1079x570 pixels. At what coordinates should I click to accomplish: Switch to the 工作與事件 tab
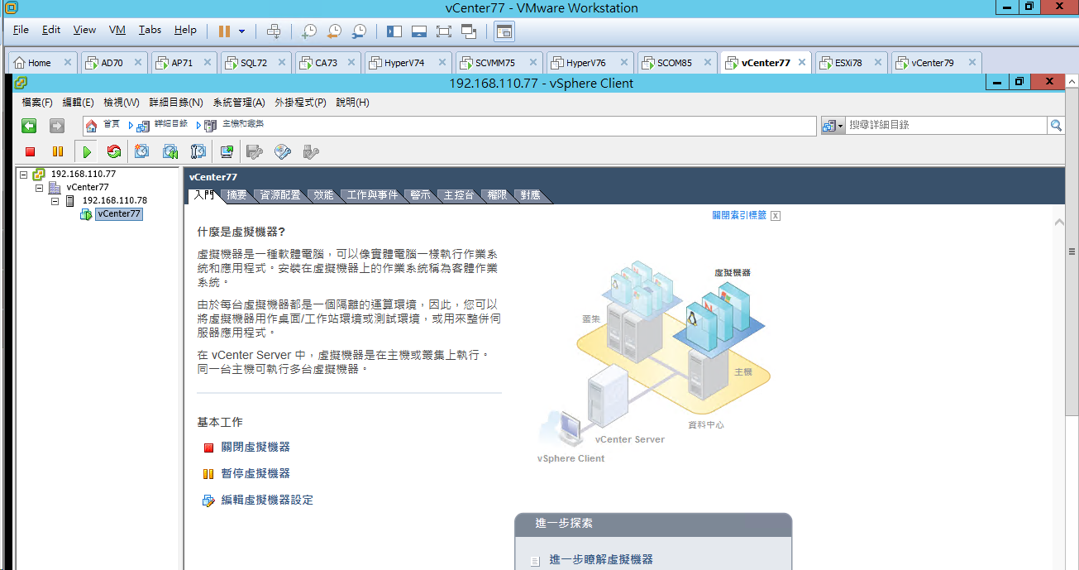[372, 196]
